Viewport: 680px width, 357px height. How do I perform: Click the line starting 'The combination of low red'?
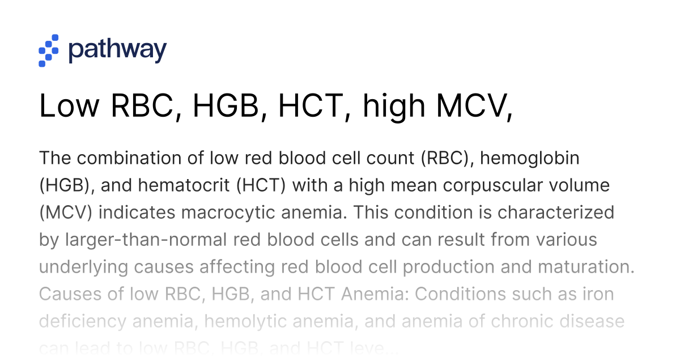[309, 158]
